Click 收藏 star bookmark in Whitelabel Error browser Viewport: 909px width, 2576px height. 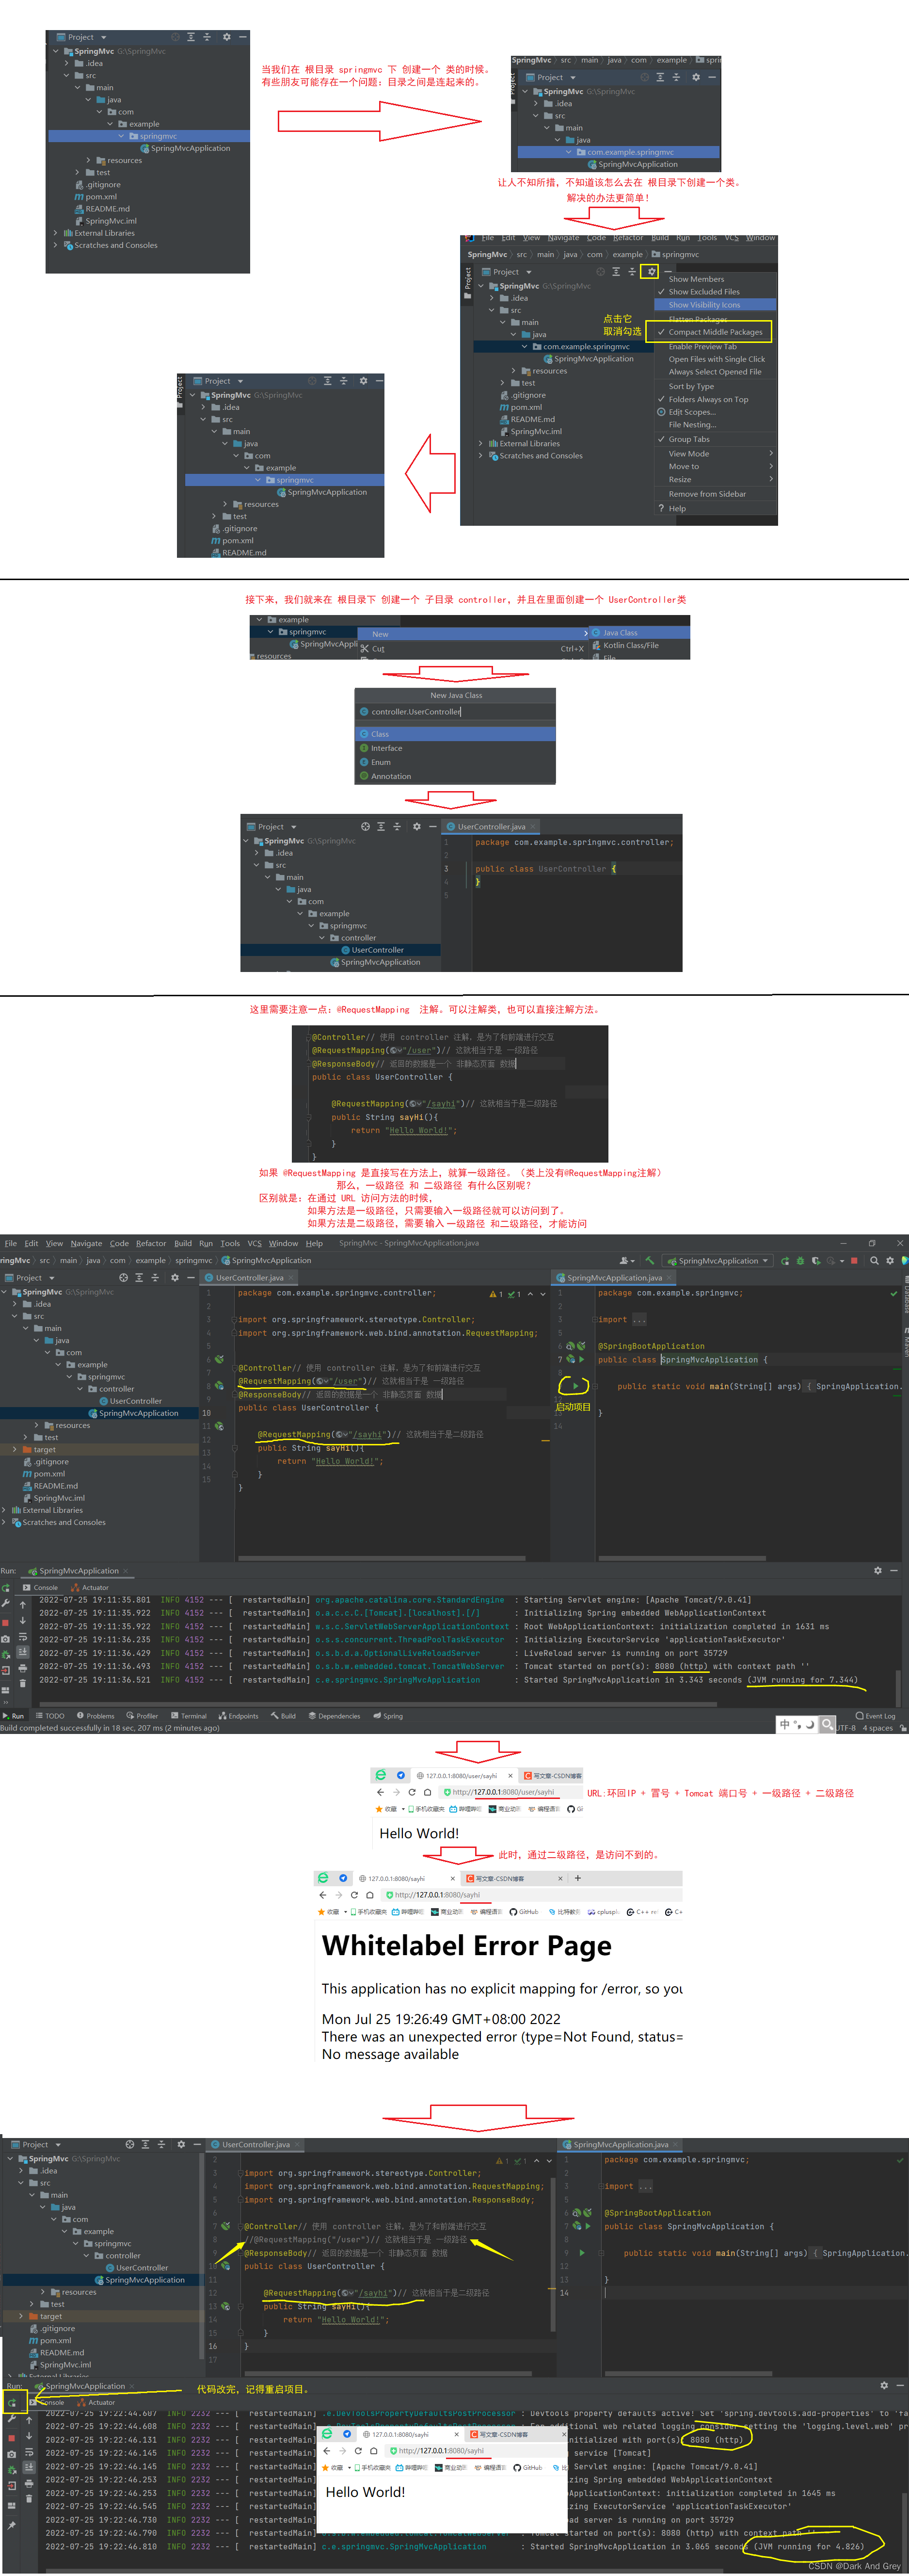[x=329, y=1911]
